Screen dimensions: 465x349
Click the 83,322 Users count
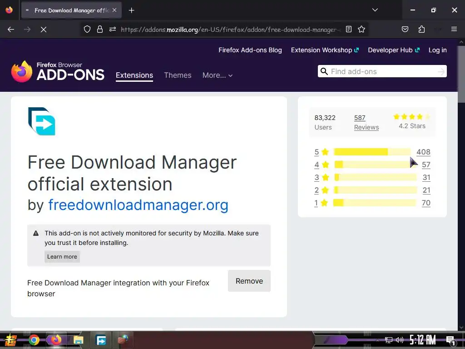tap(325, 122)
